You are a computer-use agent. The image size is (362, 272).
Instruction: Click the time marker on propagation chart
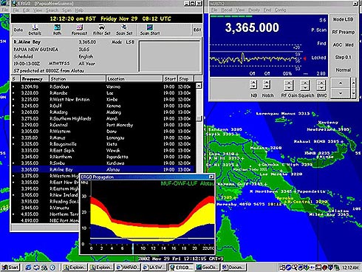click(x=133, y=248)
